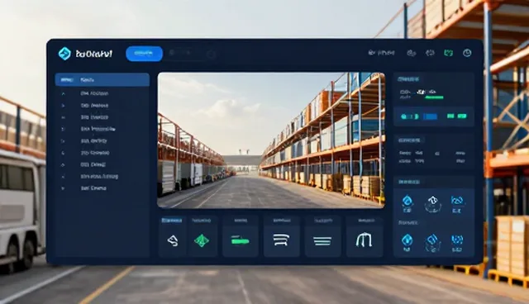
Task: Click the green icon in the header
Action: [448, 53]
